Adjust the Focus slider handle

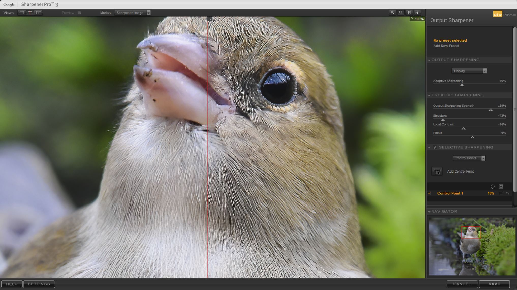click(472, 137)
